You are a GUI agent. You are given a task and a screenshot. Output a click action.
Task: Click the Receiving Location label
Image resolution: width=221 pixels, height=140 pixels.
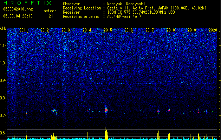[82, 8]
